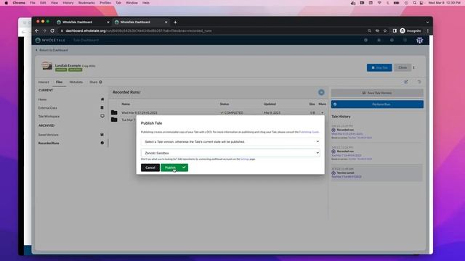Screen dimensions: 465x261
Task: Follow the Settings page link in dialog
Action: (x=245, y=159)
